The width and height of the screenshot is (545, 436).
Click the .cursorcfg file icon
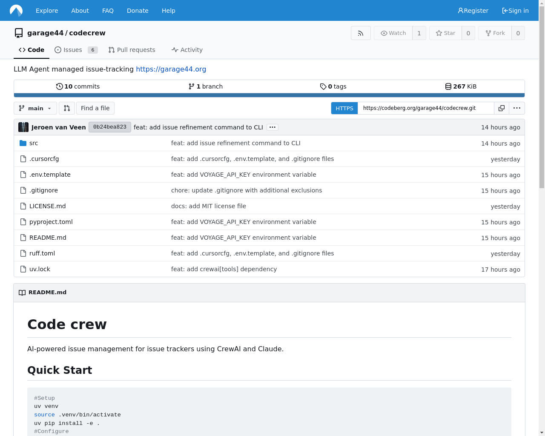pos(23,159)
